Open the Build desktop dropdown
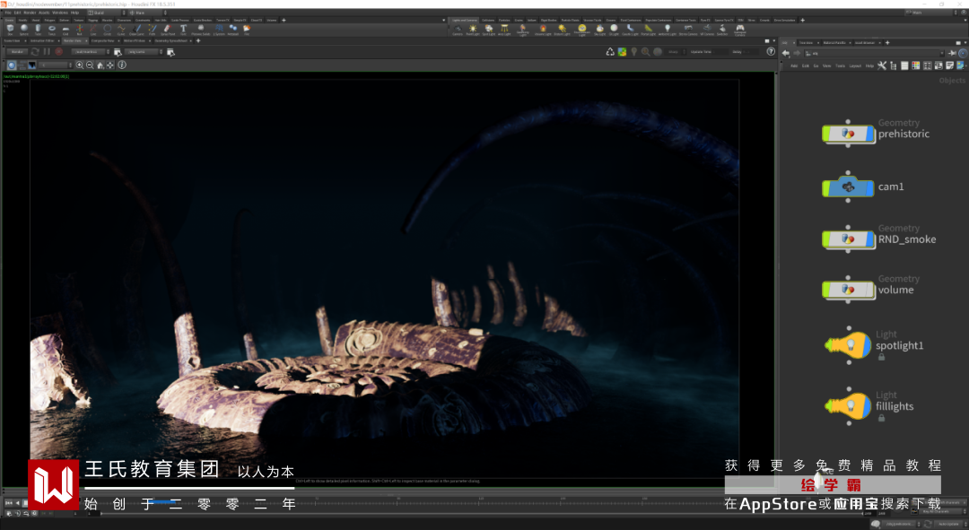 click(106, 13)
